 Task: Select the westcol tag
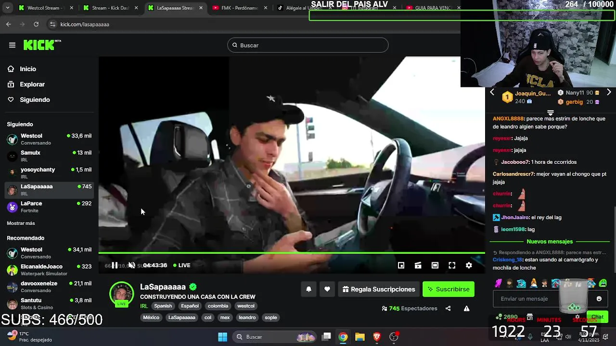coord(246,306)
